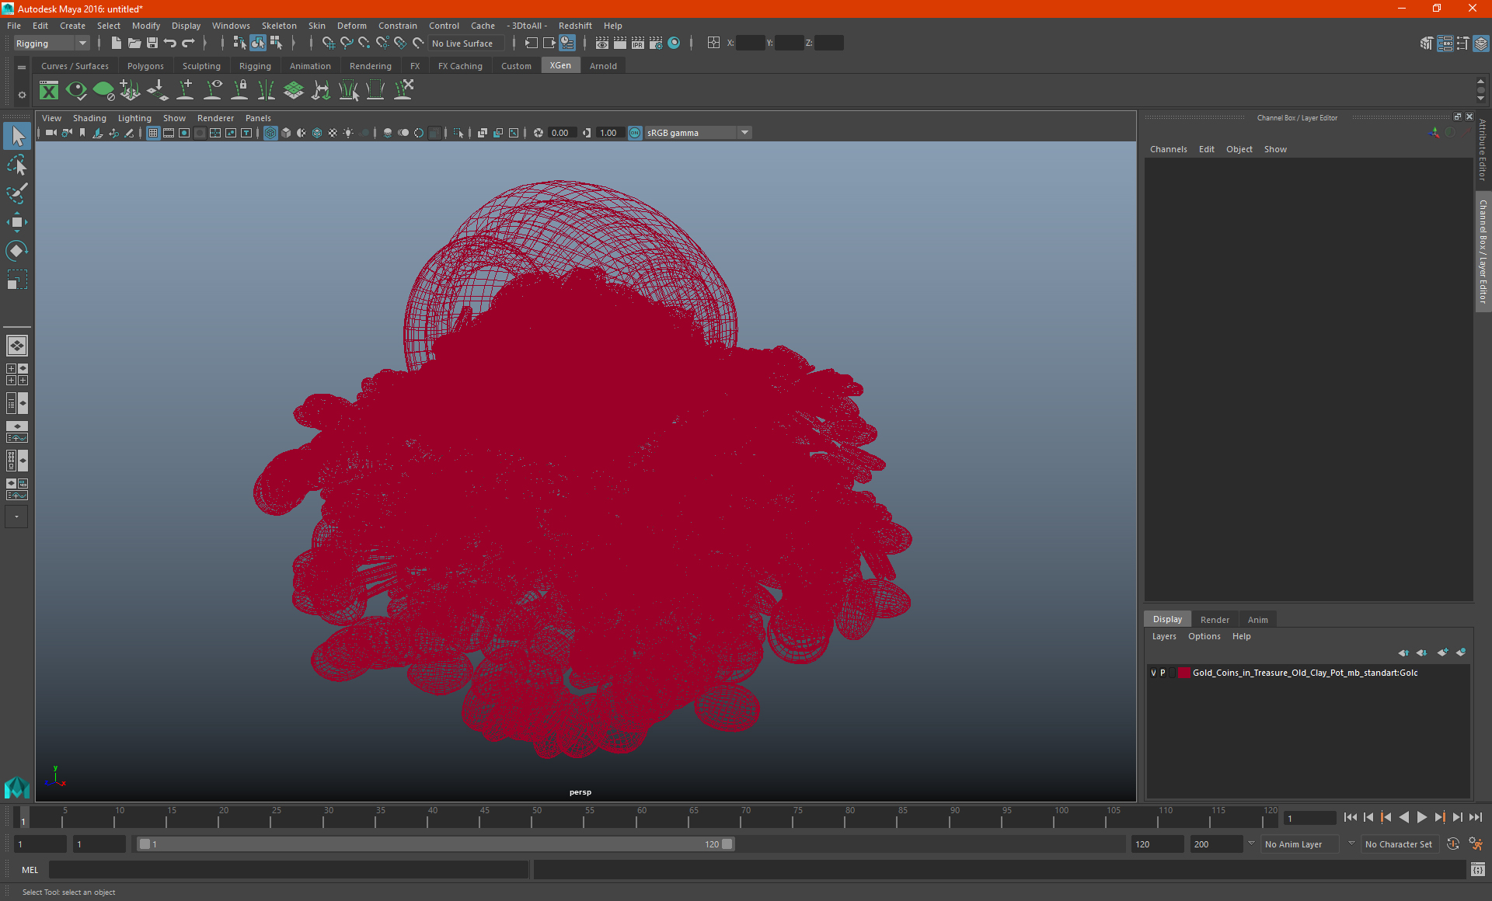Click the undo arrow icon
The height and width of the screenshot is (901, 1492).
[170, 43]
